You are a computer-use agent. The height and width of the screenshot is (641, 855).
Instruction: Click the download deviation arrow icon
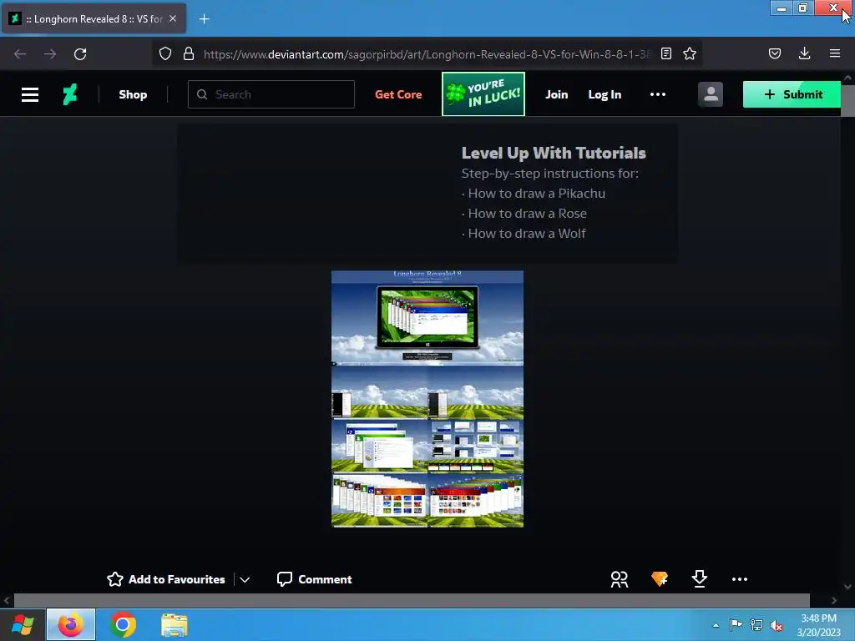tap(699, 579)
